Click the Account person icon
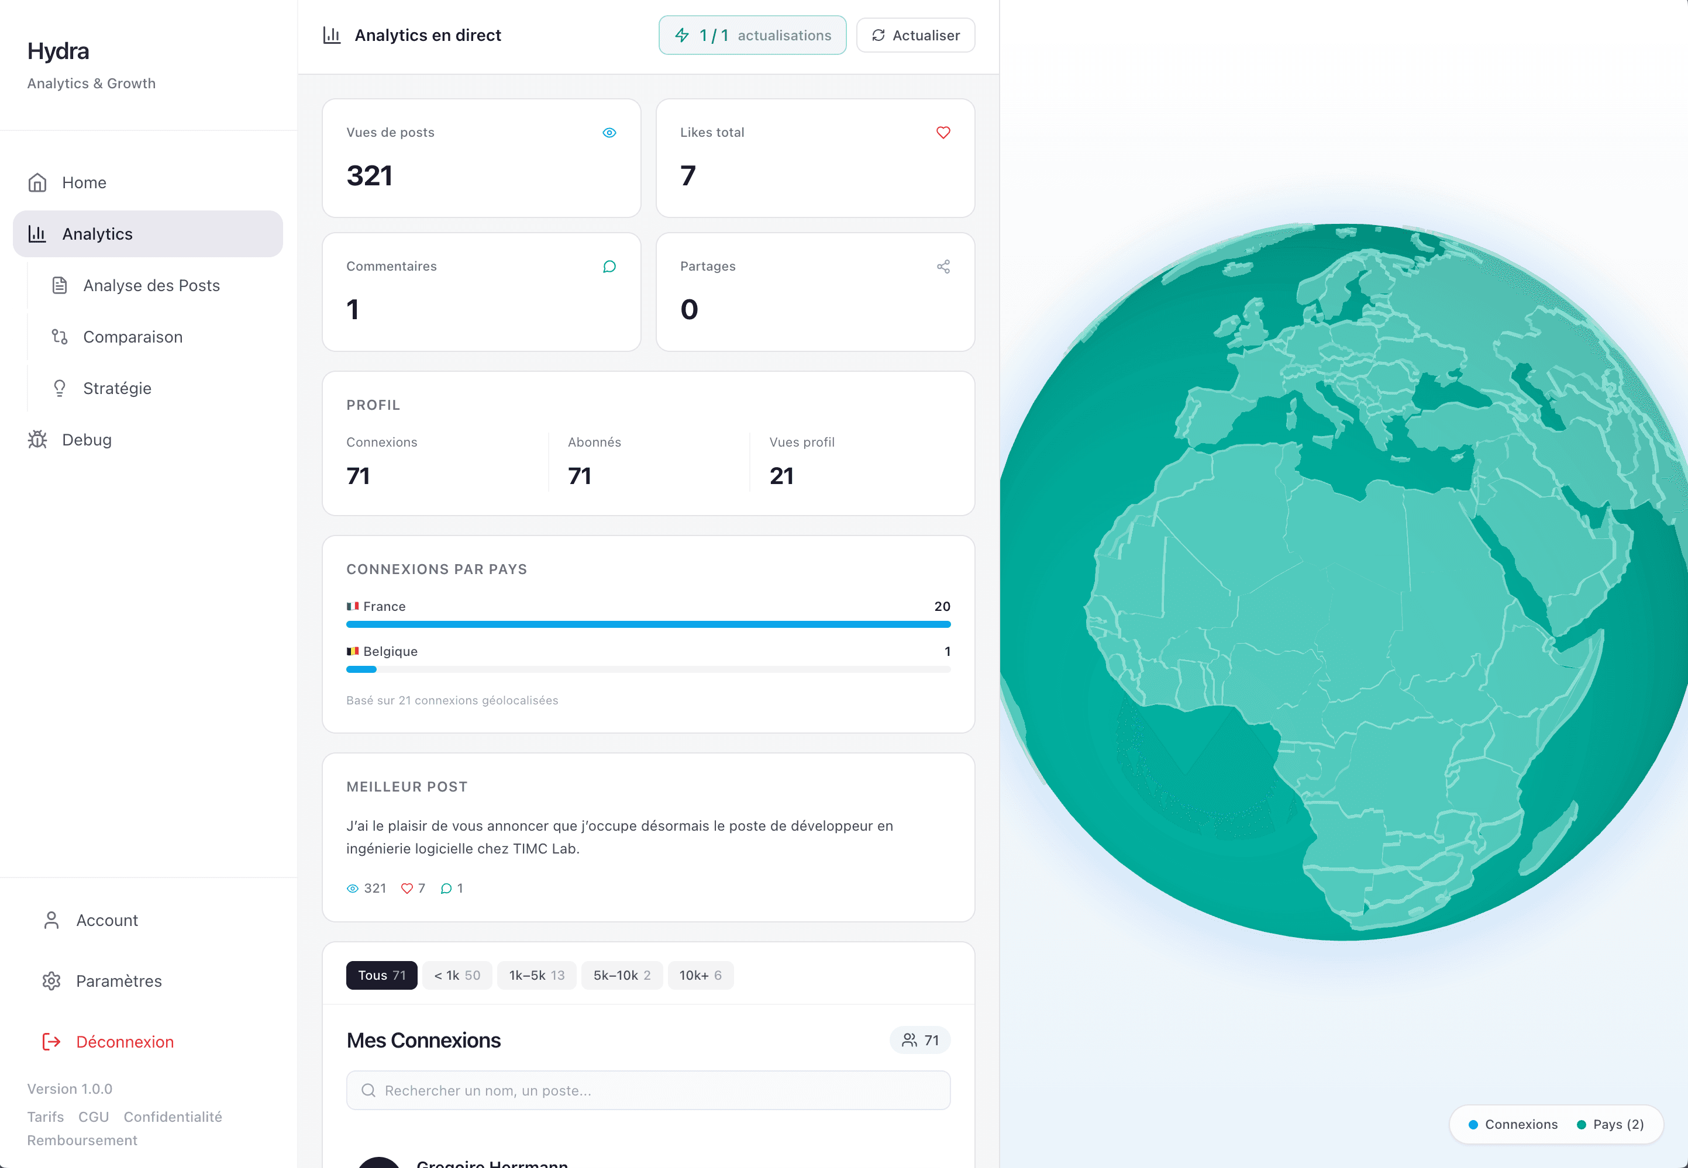 (x=51, y=920)
